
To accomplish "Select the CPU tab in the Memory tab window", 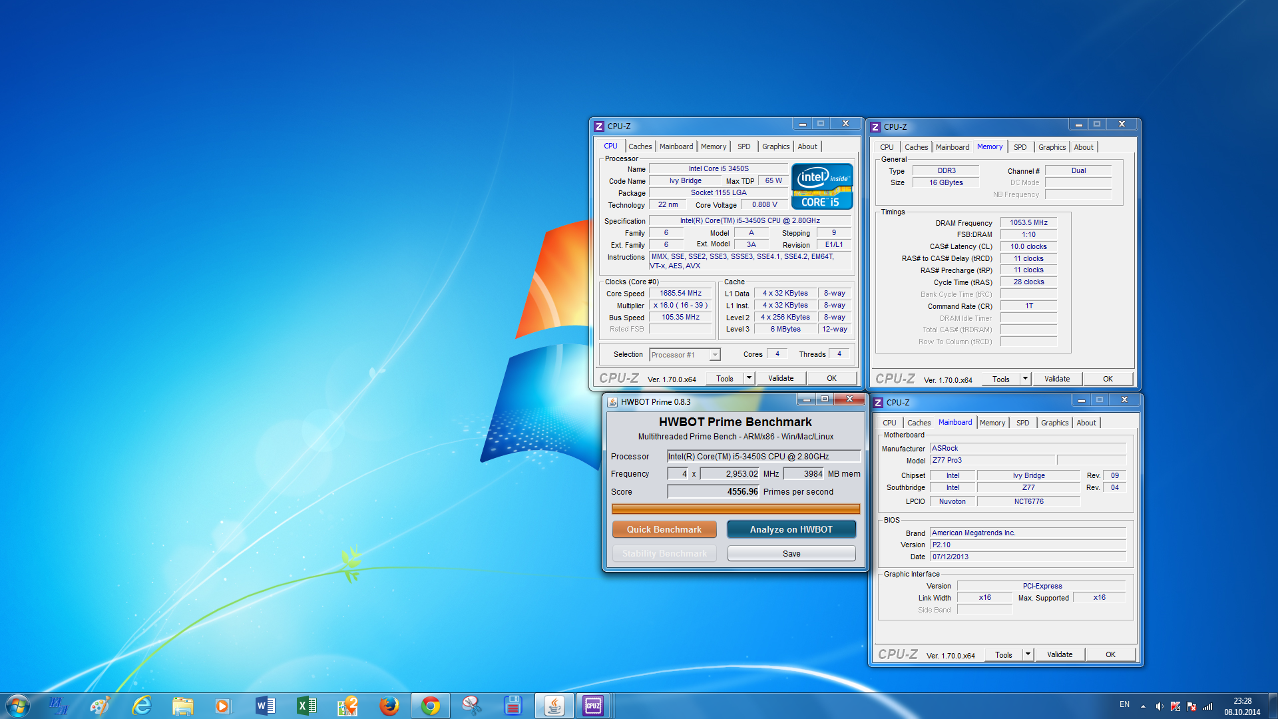I will tap(887, 147).
